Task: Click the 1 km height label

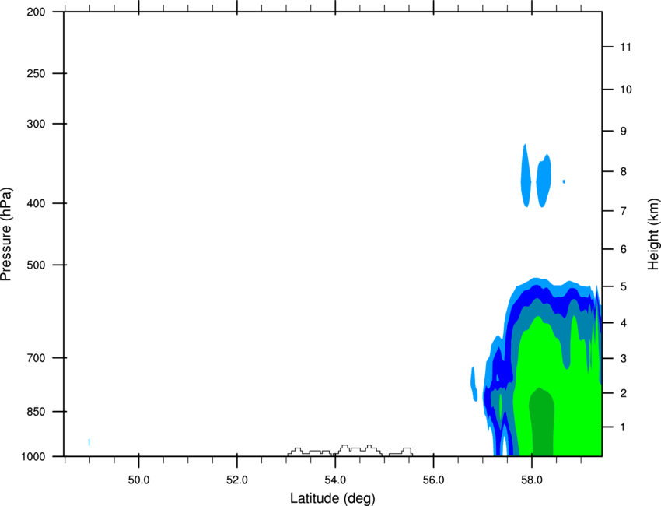Action: click(624, 427)
